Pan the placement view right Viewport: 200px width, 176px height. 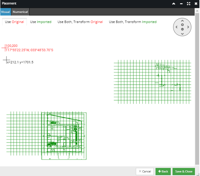188,27
